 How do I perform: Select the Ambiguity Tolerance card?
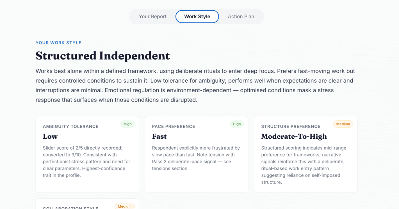pyautogui.click(x=87, y=154)
